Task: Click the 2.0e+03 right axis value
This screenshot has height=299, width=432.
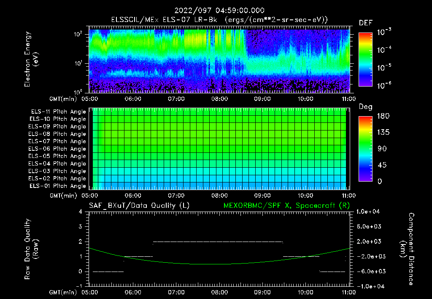Action: pyautogui.click(x=369, y=242)
